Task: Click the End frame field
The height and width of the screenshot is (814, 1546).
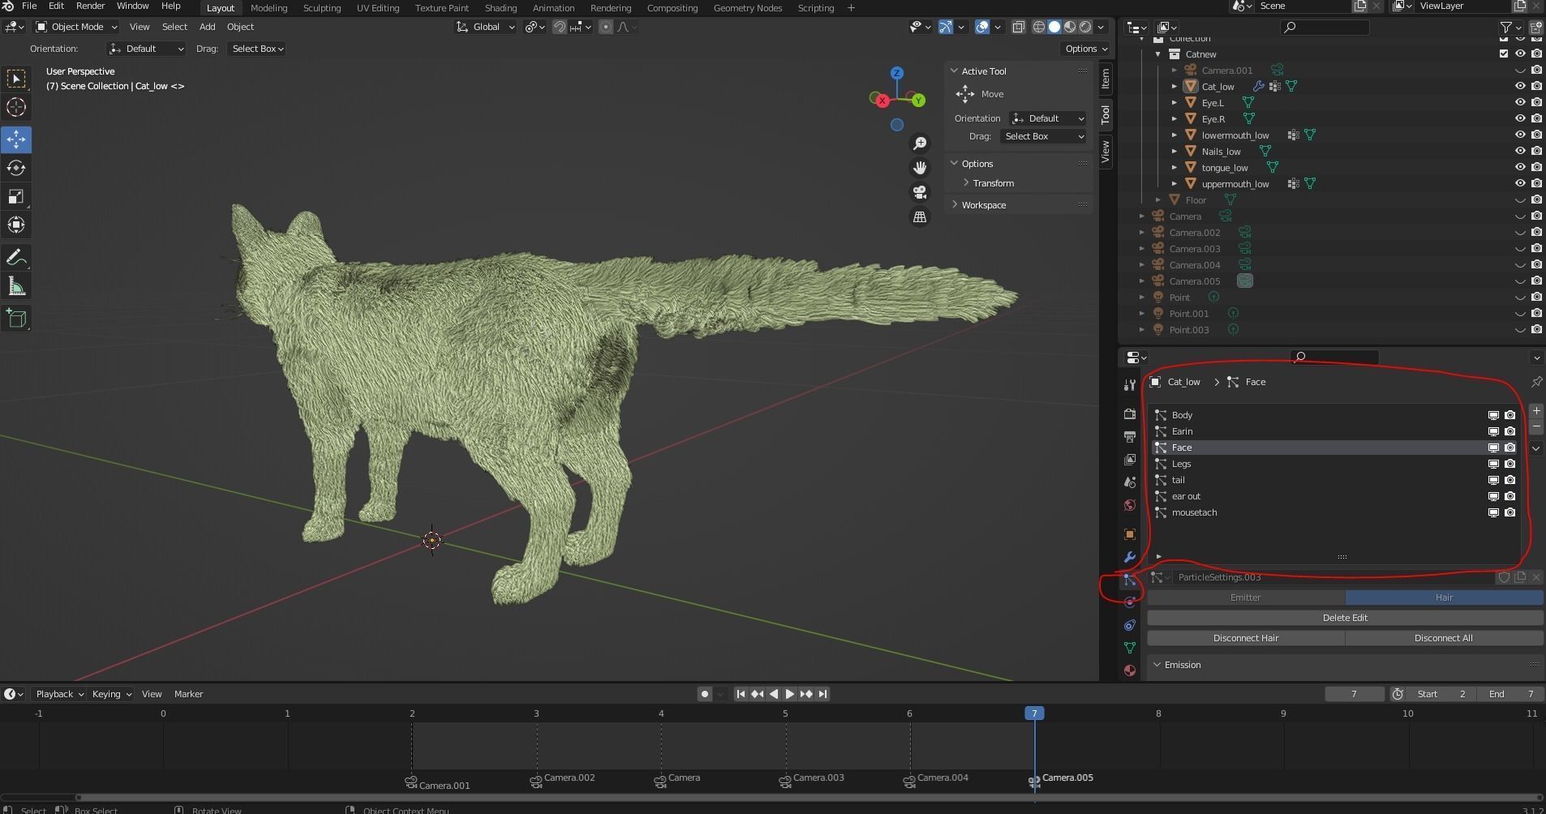Action: pyautogui.click(x=1511, y=694)
